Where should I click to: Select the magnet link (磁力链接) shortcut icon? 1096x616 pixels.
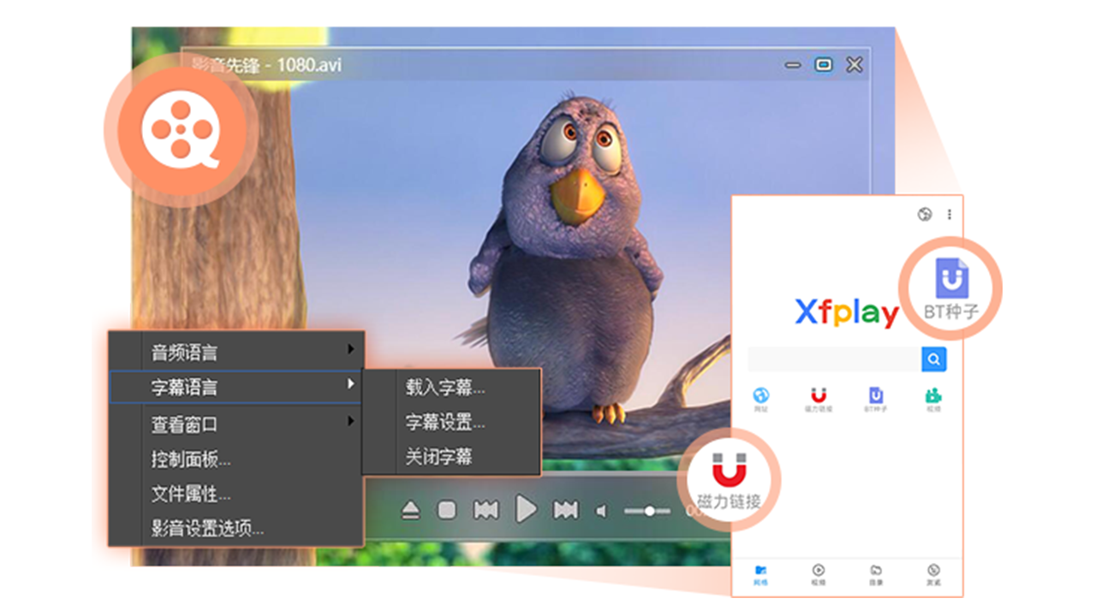819,395
